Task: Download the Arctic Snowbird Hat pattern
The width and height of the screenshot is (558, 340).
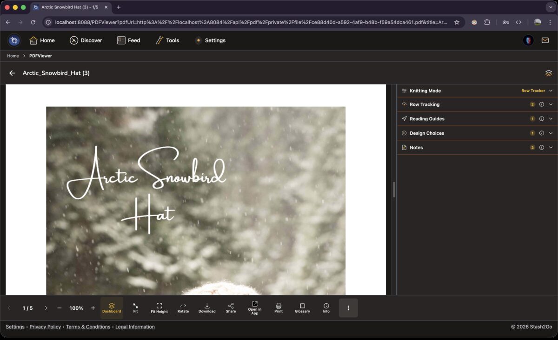Action: [x=207, y=307]
